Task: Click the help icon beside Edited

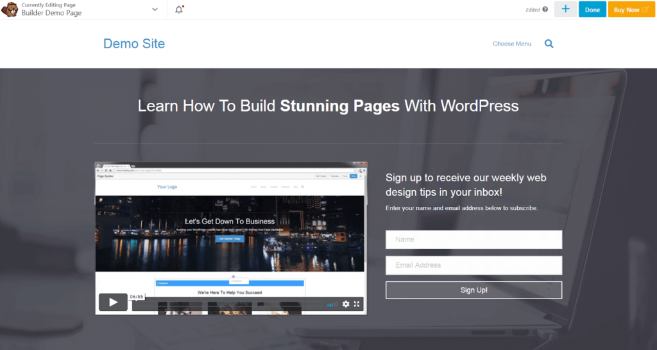Action: point(545,10)
